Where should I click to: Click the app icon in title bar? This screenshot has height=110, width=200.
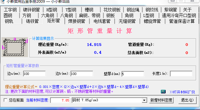[x=2, y=2]
